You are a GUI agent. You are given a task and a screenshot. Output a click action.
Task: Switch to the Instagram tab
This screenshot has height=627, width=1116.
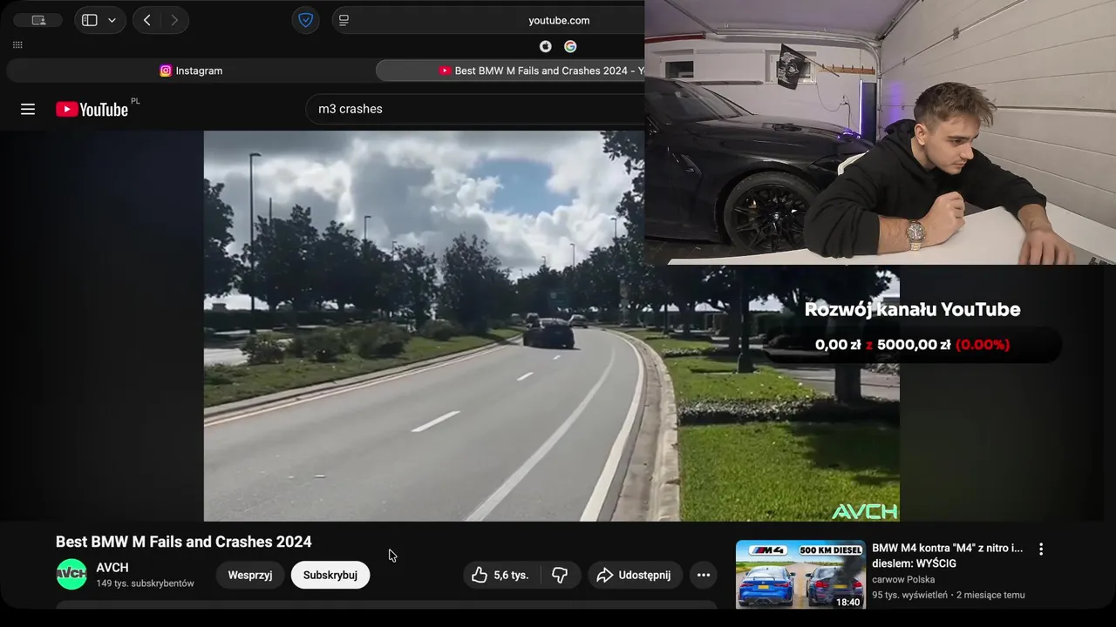191,71
